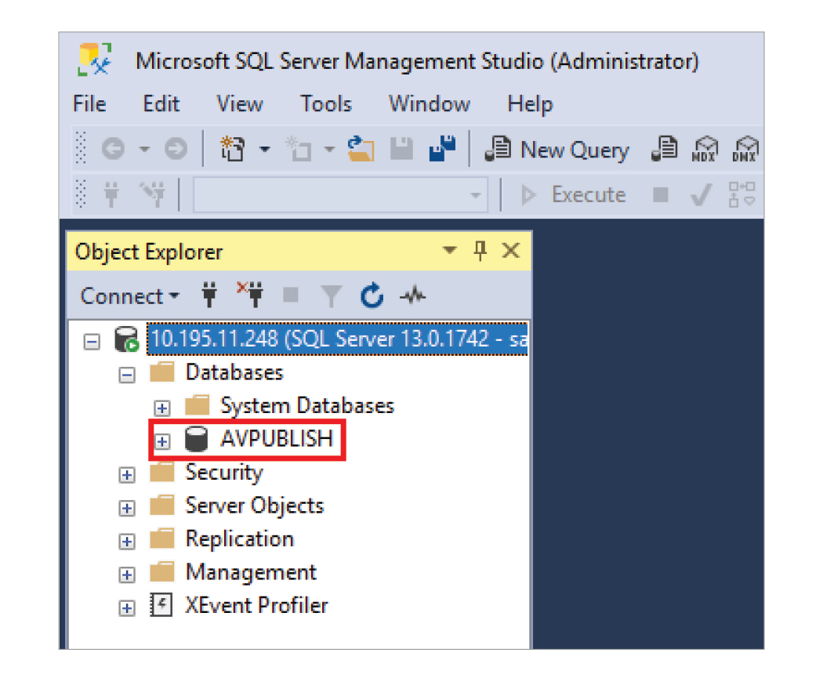Click the Save floppy disk icon
This screenshot has width=823, height=678.
pos(402,149)
